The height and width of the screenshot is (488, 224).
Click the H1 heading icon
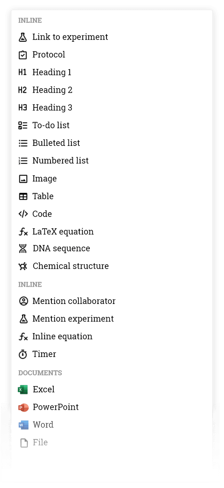(x=23, y=72)
